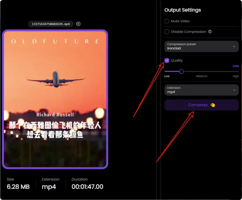
Task: Click the quality slider handle
Action: pos(181,71)
